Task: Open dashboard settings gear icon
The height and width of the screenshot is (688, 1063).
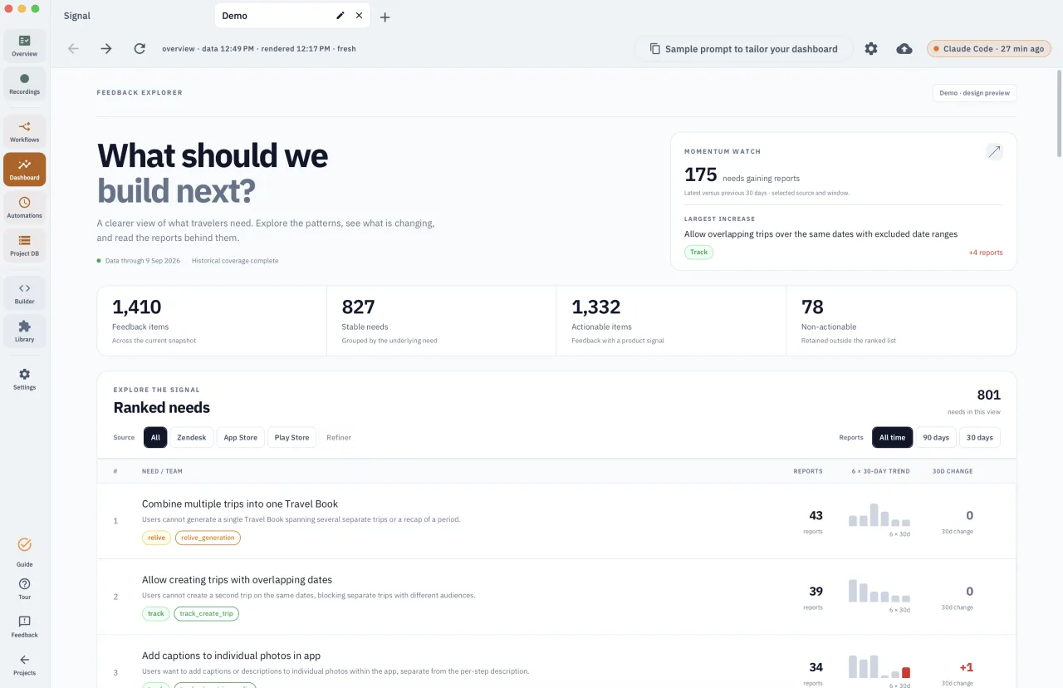Action: click(870, 49)
